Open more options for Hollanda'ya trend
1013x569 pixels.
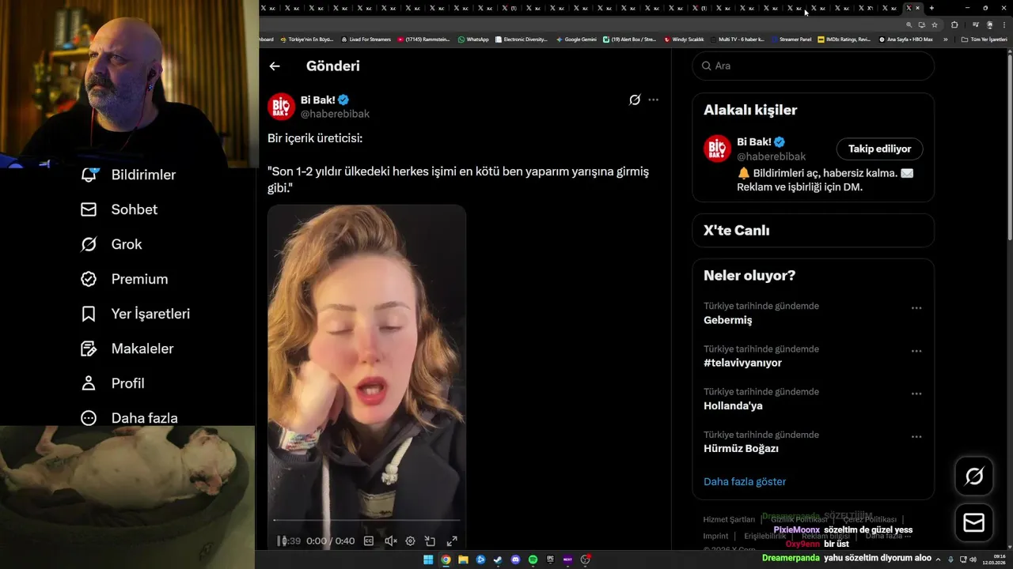point(916,394)
